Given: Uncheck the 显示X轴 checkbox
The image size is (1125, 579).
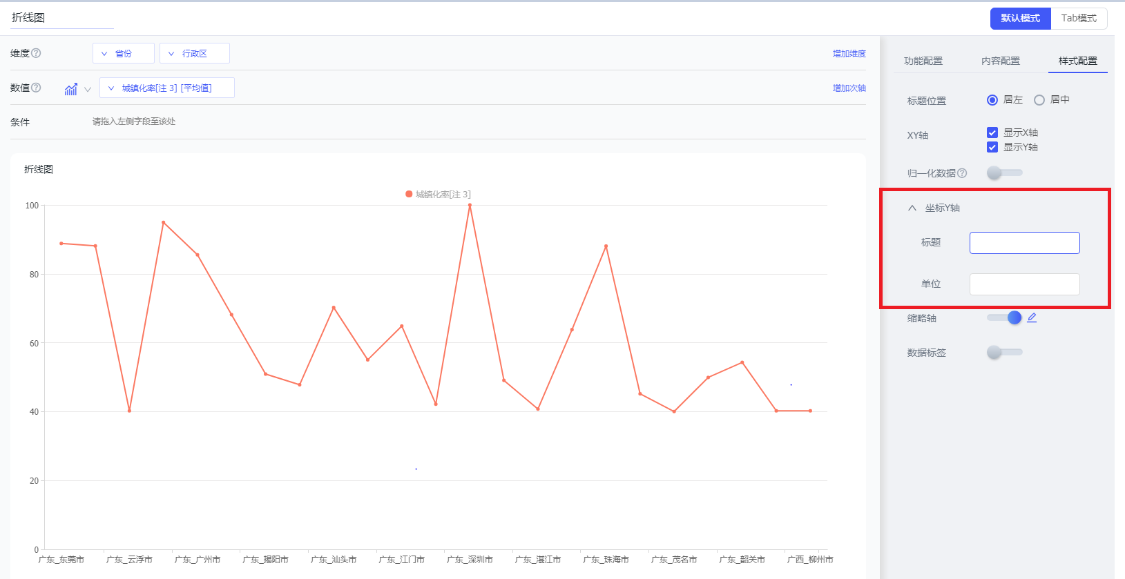Looking at the screenshot, I should click(992, 133).
